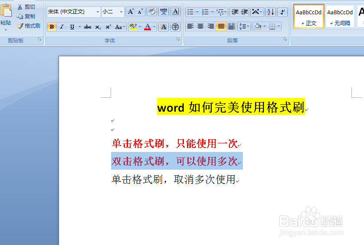
Task: Open the Change Case (Aa) menu
Action: 120,27
